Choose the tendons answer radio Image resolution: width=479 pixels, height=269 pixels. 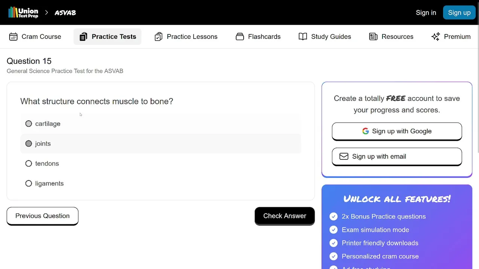point(29,164)
